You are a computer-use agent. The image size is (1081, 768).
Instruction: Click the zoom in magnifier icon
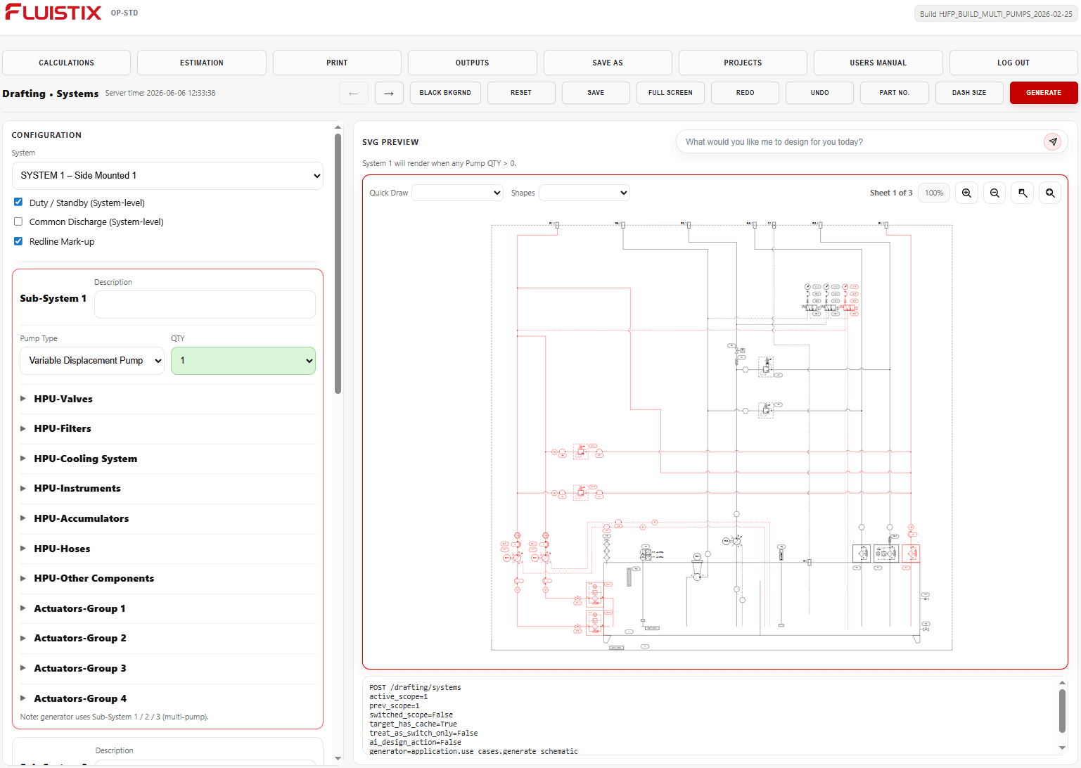(966, 193)
